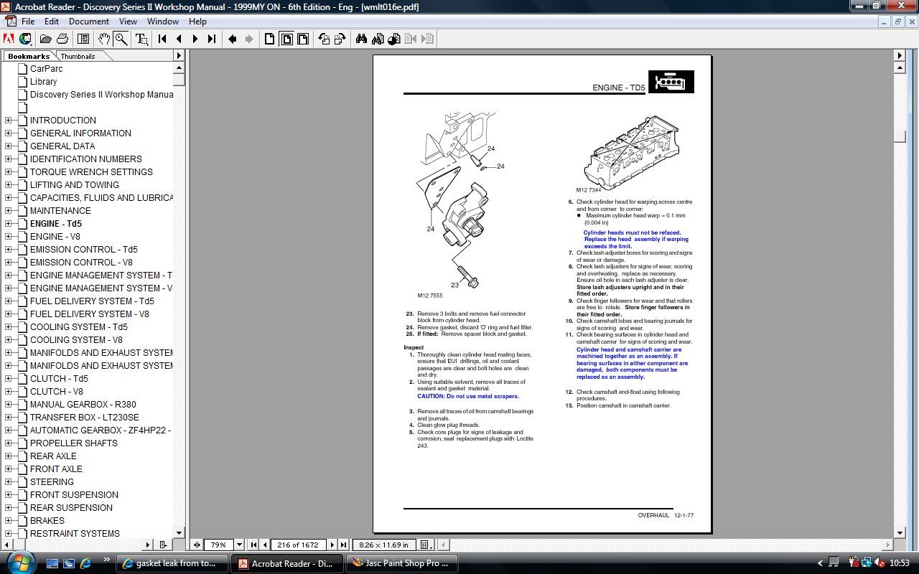Select Fit Width page icon
The image size is (919, 574).
tap(303, 39)
